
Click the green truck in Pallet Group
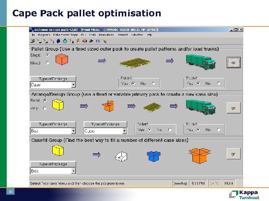201,62
